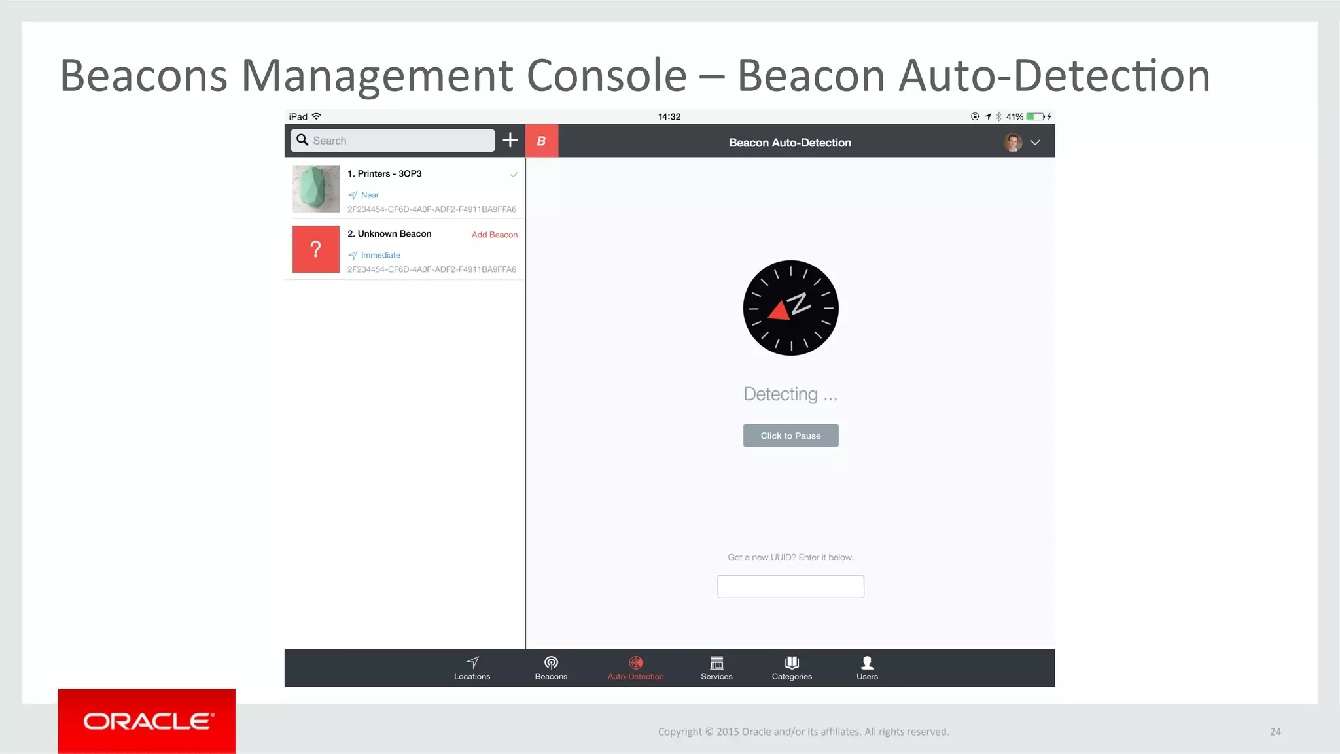
Task: Switch to the Beacons tab
Action: coord(551,668)
